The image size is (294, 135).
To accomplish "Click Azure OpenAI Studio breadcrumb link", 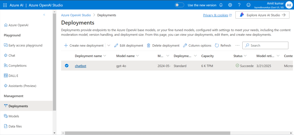I will pyautogui.click(x=76, y=15).
